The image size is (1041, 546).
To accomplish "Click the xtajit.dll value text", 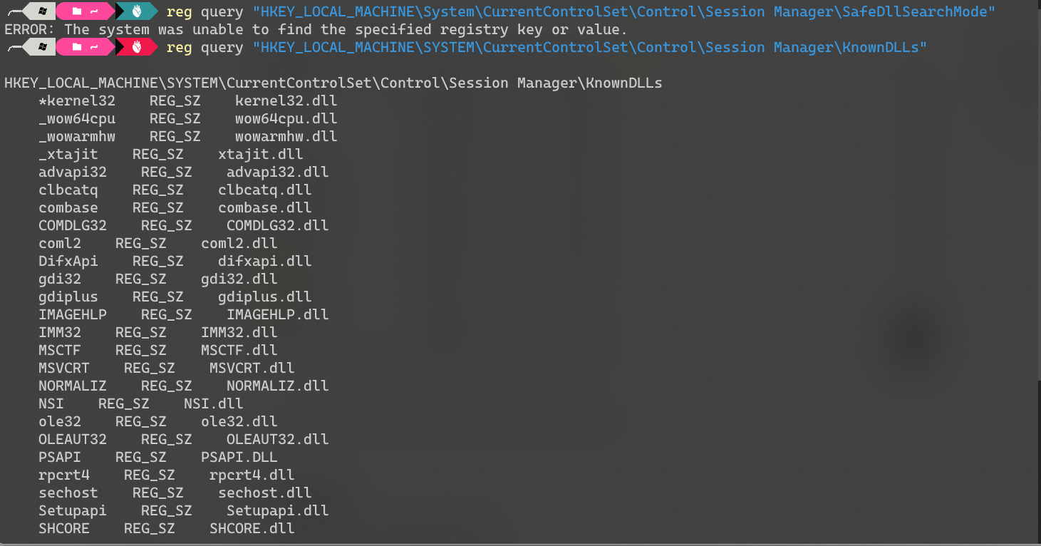I will pyautogui.click(x=260, y=154).
